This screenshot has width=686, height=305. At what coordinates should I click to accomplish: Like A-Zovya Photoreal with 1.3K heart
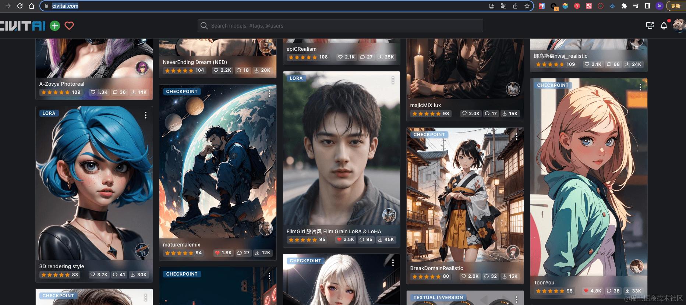[99, 92]
